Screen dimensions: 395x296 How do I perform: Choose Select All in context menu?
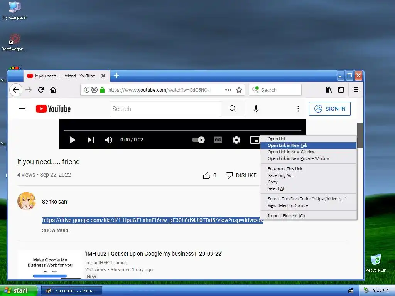click(x=308, y=188)
